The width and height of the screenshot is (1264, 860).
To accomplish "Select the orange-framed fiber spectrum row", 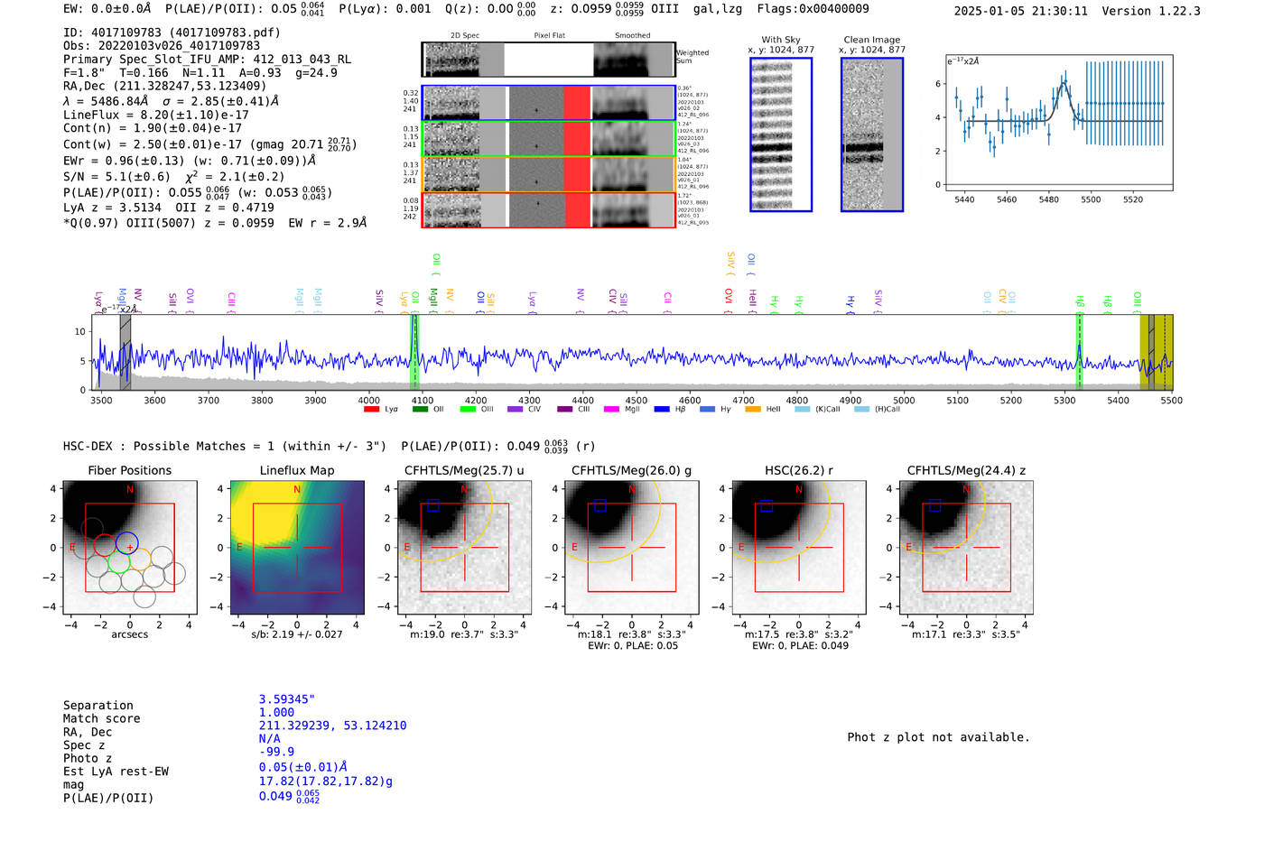I will (x=549, y=174).
